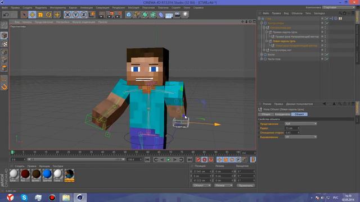Open the Размер size mode dropdown
The image size is (360, 202).
pyautogui.click(x=224, y=186)
